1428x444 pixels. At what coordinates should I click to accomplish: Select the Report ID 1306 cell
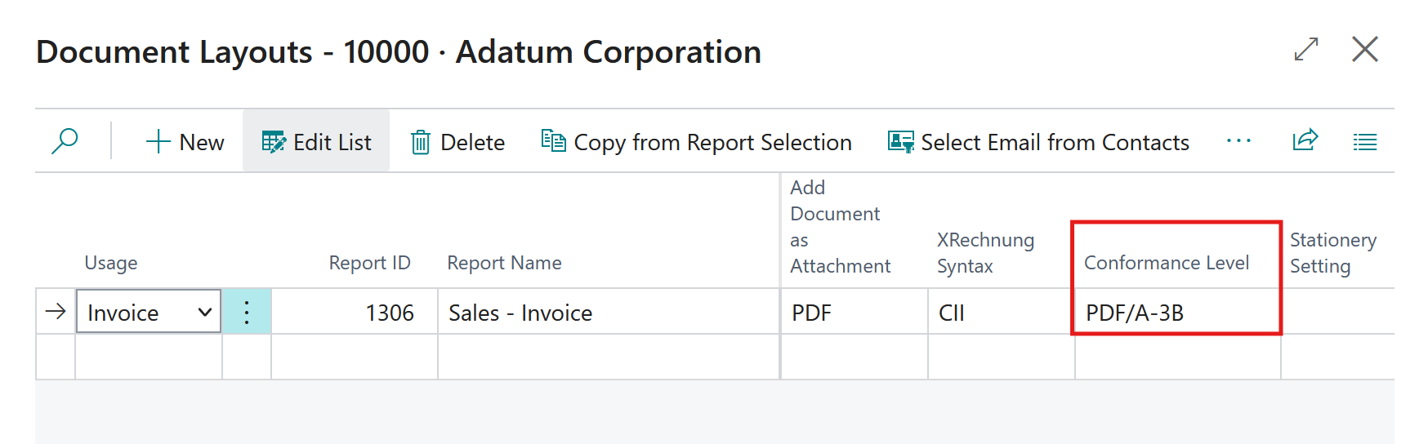click(x=355, y=313)
